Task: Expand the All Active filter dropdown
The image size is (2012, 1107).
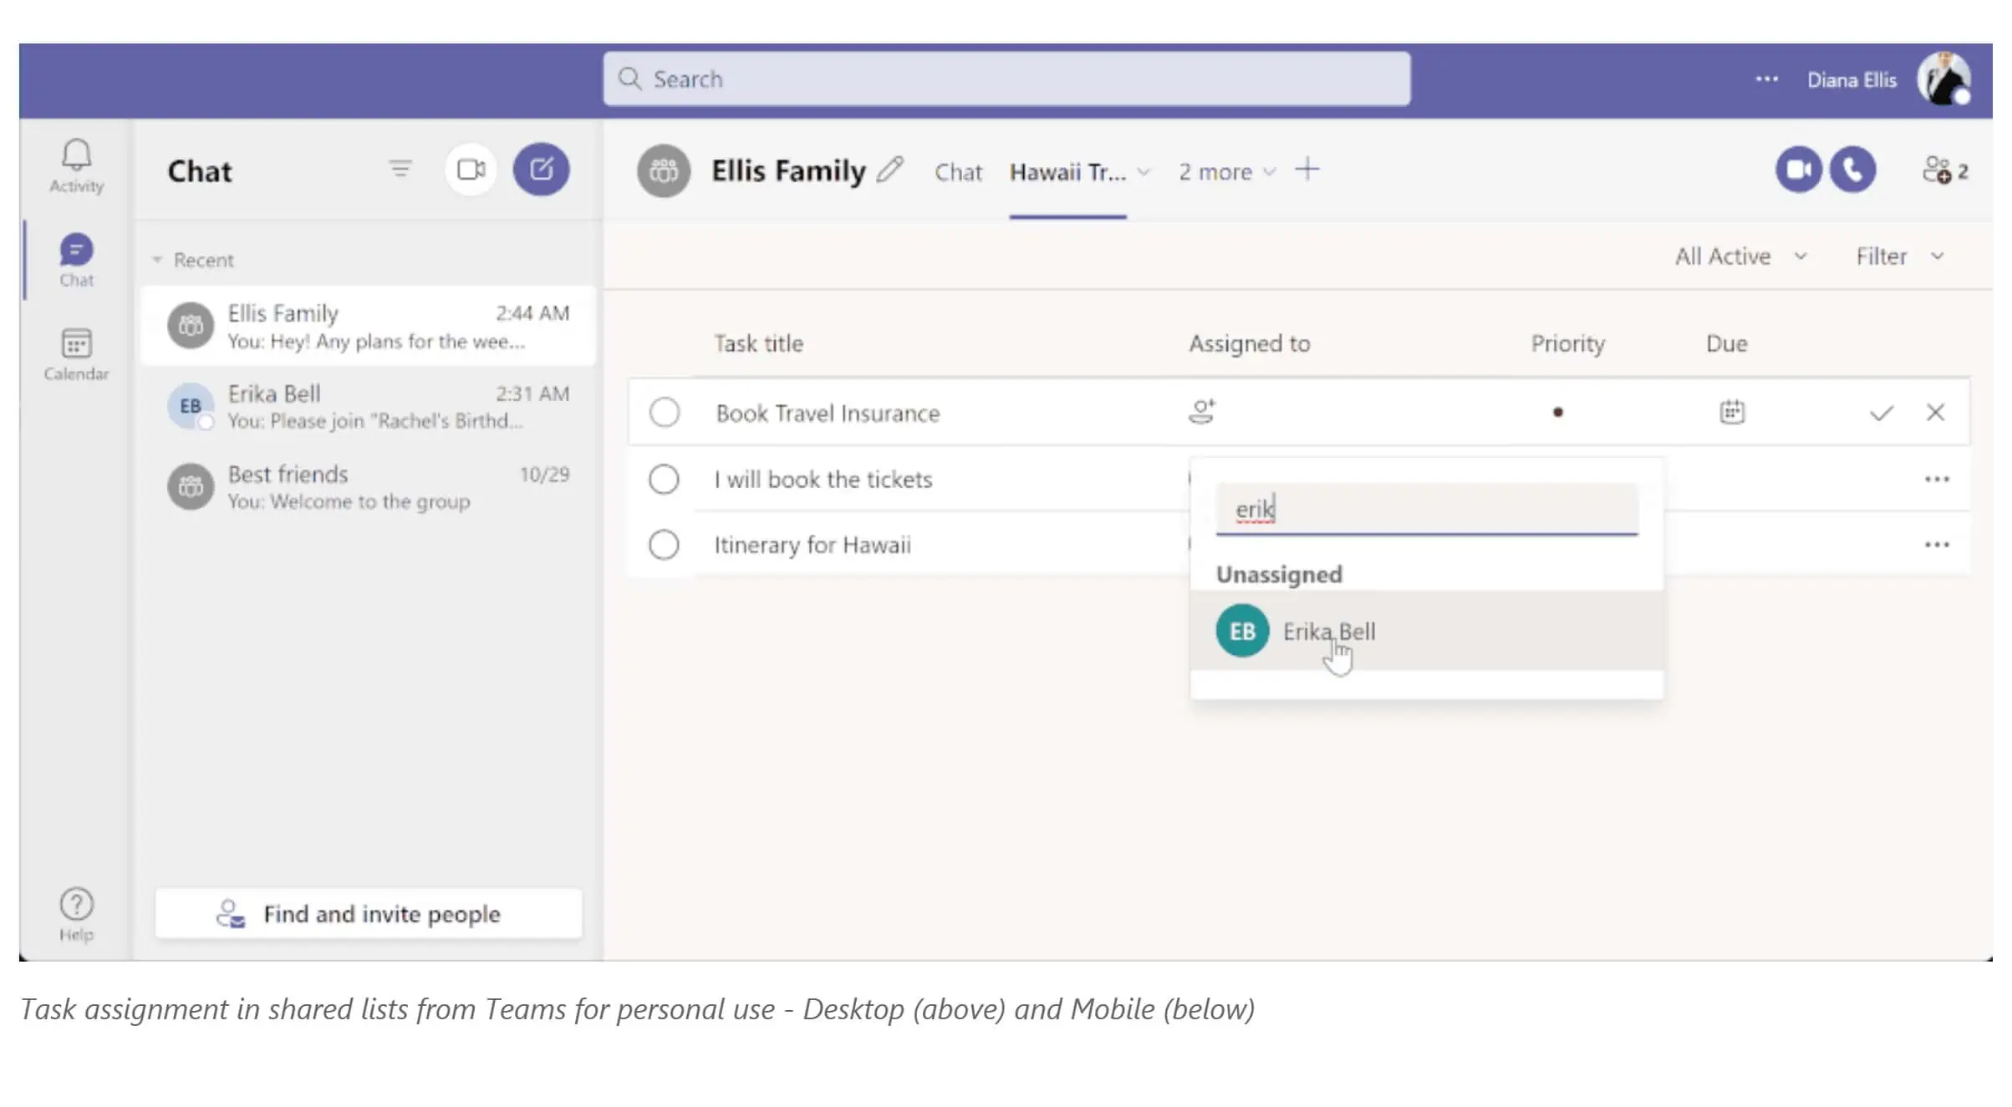Action: coord(1739,255)
